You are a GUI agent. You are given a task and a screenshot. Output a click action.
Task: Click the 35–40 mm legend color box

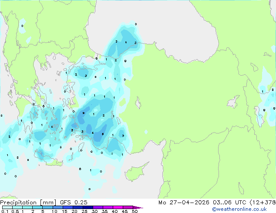[108, 207]
